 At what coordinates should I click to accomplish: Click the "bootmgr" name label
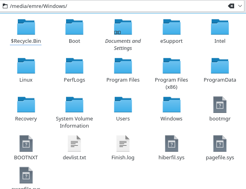(220, 119)
